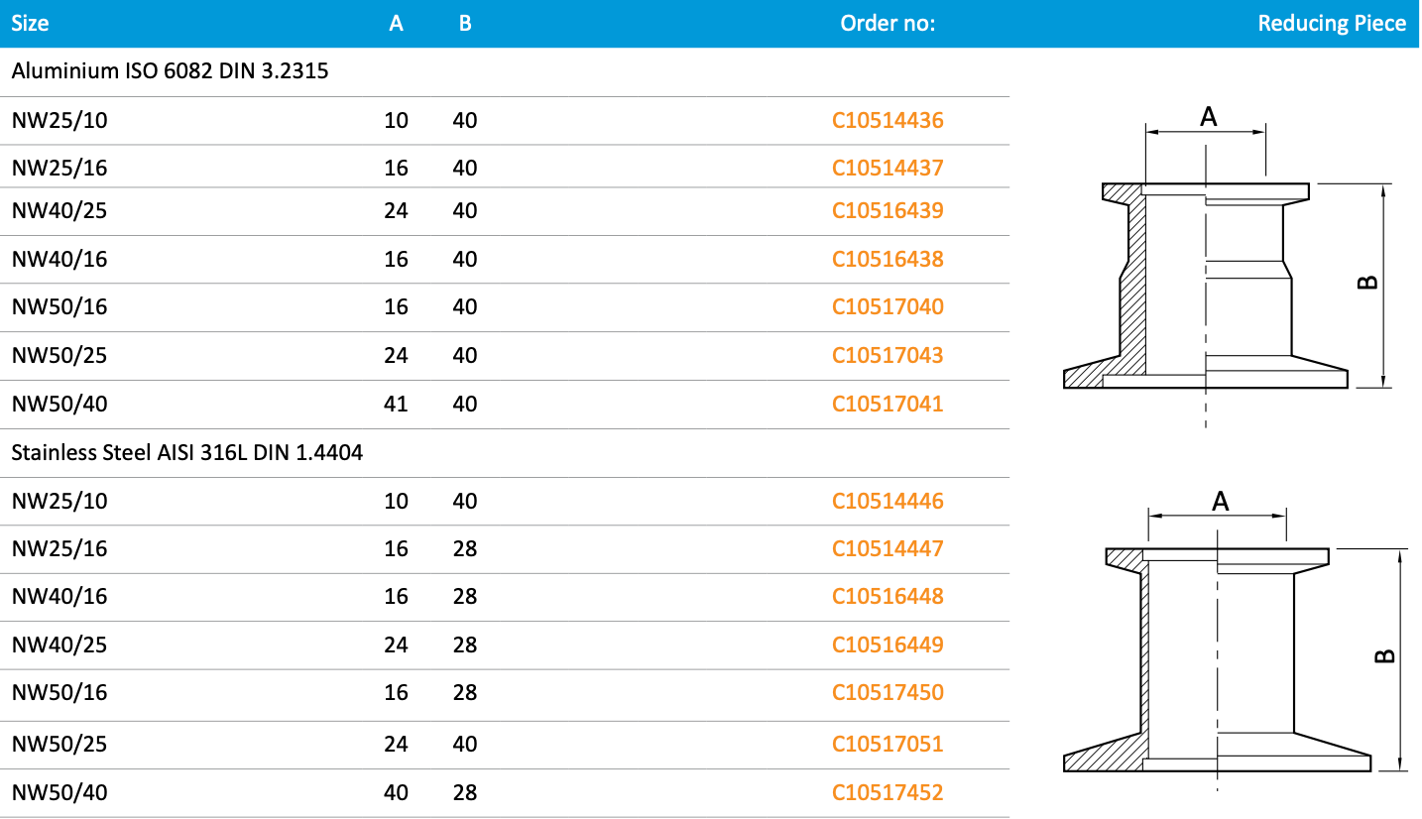
Task: Select the C10517452 order link
Action: pos(888,793)
